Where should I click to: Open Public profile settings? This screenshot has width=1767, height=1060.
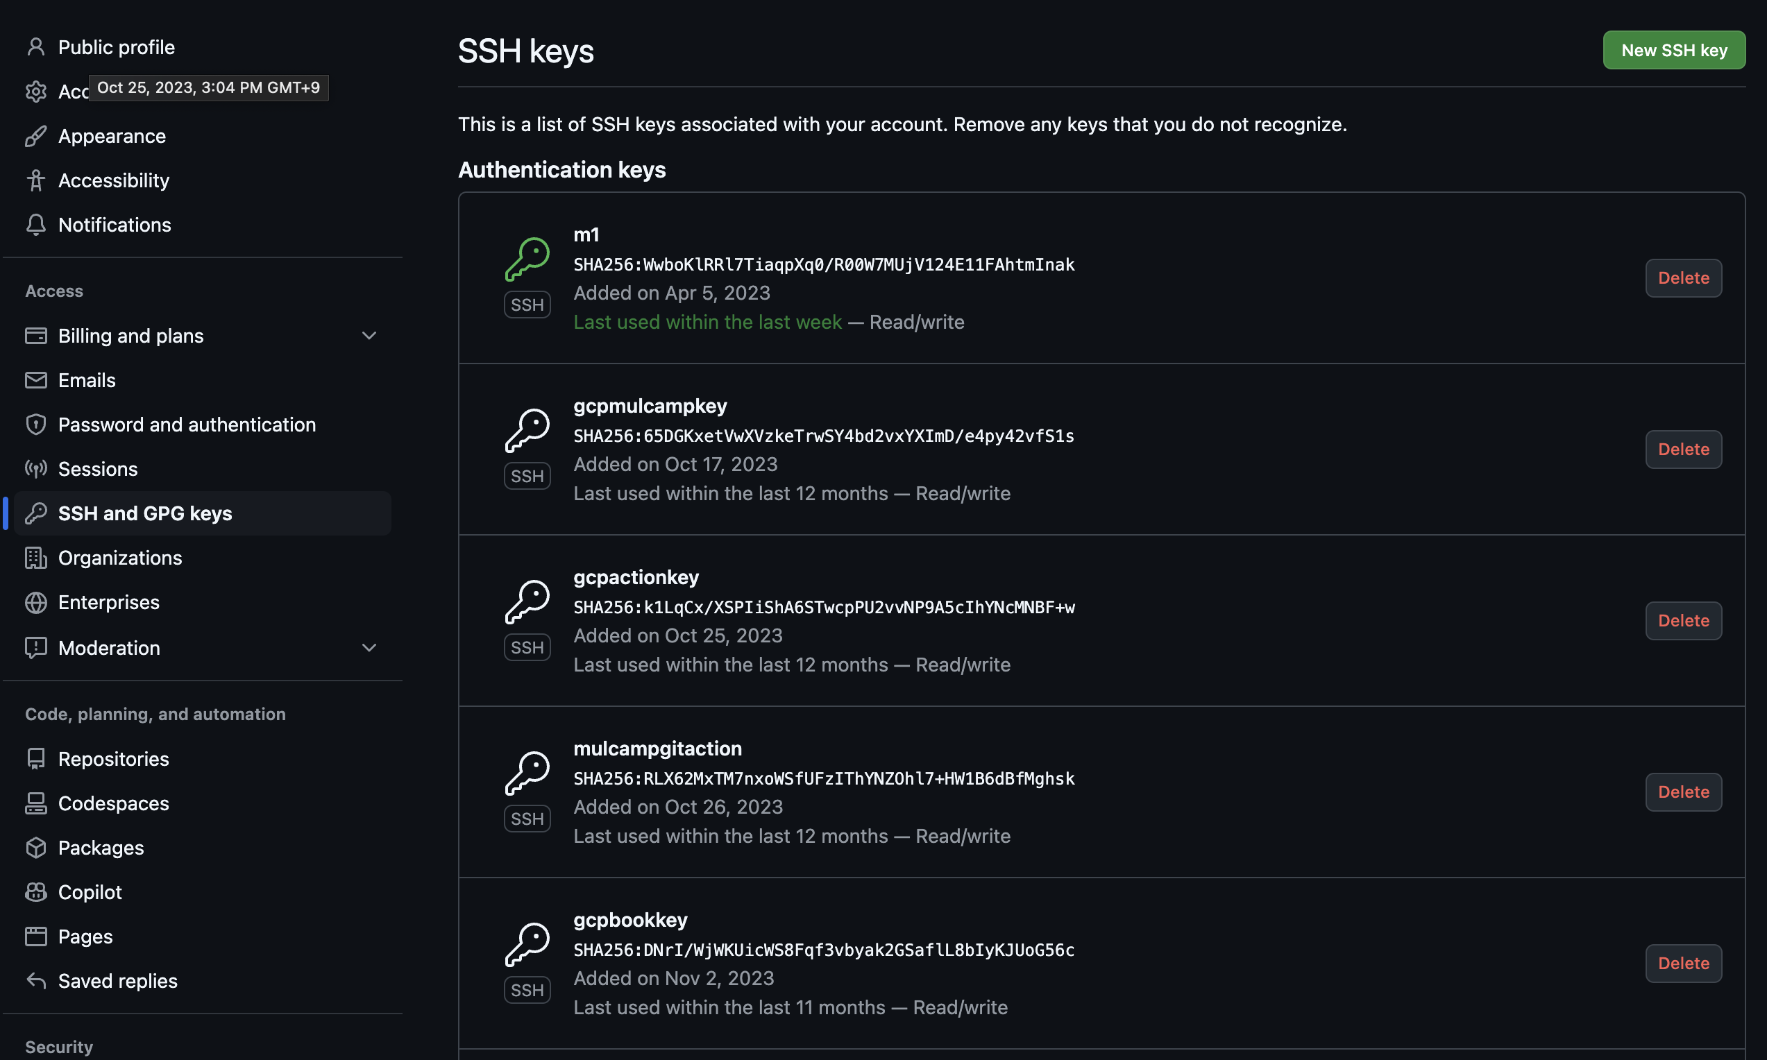point(202,47)
